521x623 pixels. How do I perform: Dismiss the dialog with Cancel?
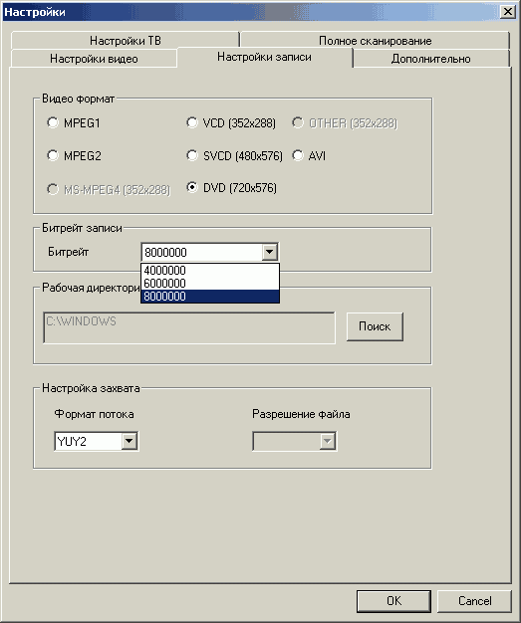click(474, 601)
